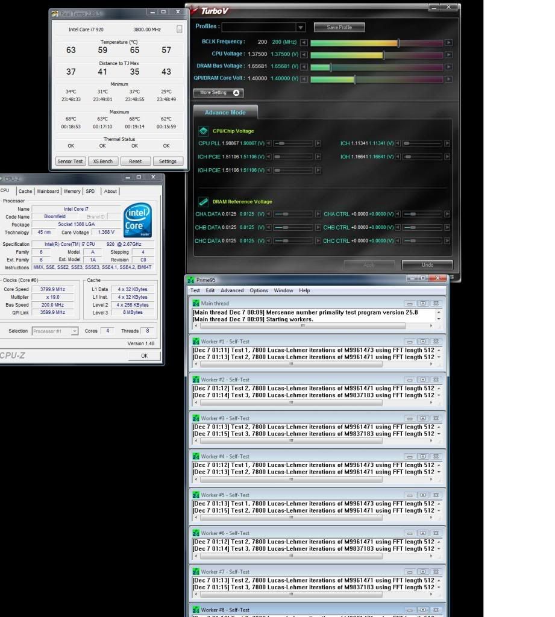The image size is (555, 617).
Task: Maximize Worker #2 Self-Test subwindow
Action: tap(423, 380)
